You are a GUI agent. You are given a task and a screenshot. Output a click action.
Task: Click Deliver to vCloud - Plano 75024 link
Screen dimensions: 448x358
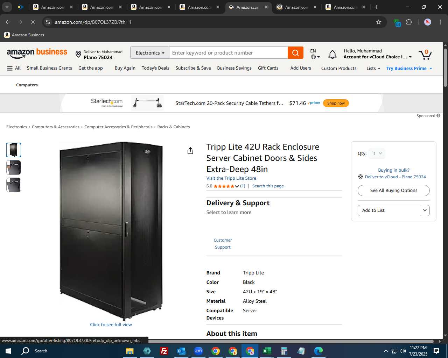point(395,177)
